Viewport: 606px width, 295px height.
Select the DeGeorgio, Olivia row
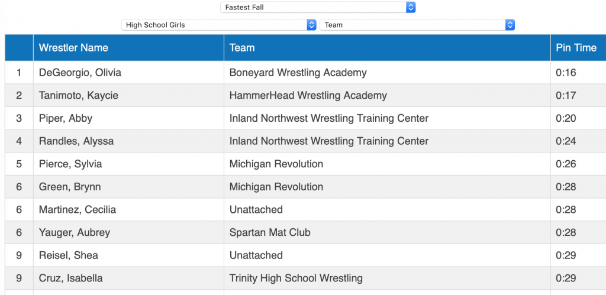point(80,73)
